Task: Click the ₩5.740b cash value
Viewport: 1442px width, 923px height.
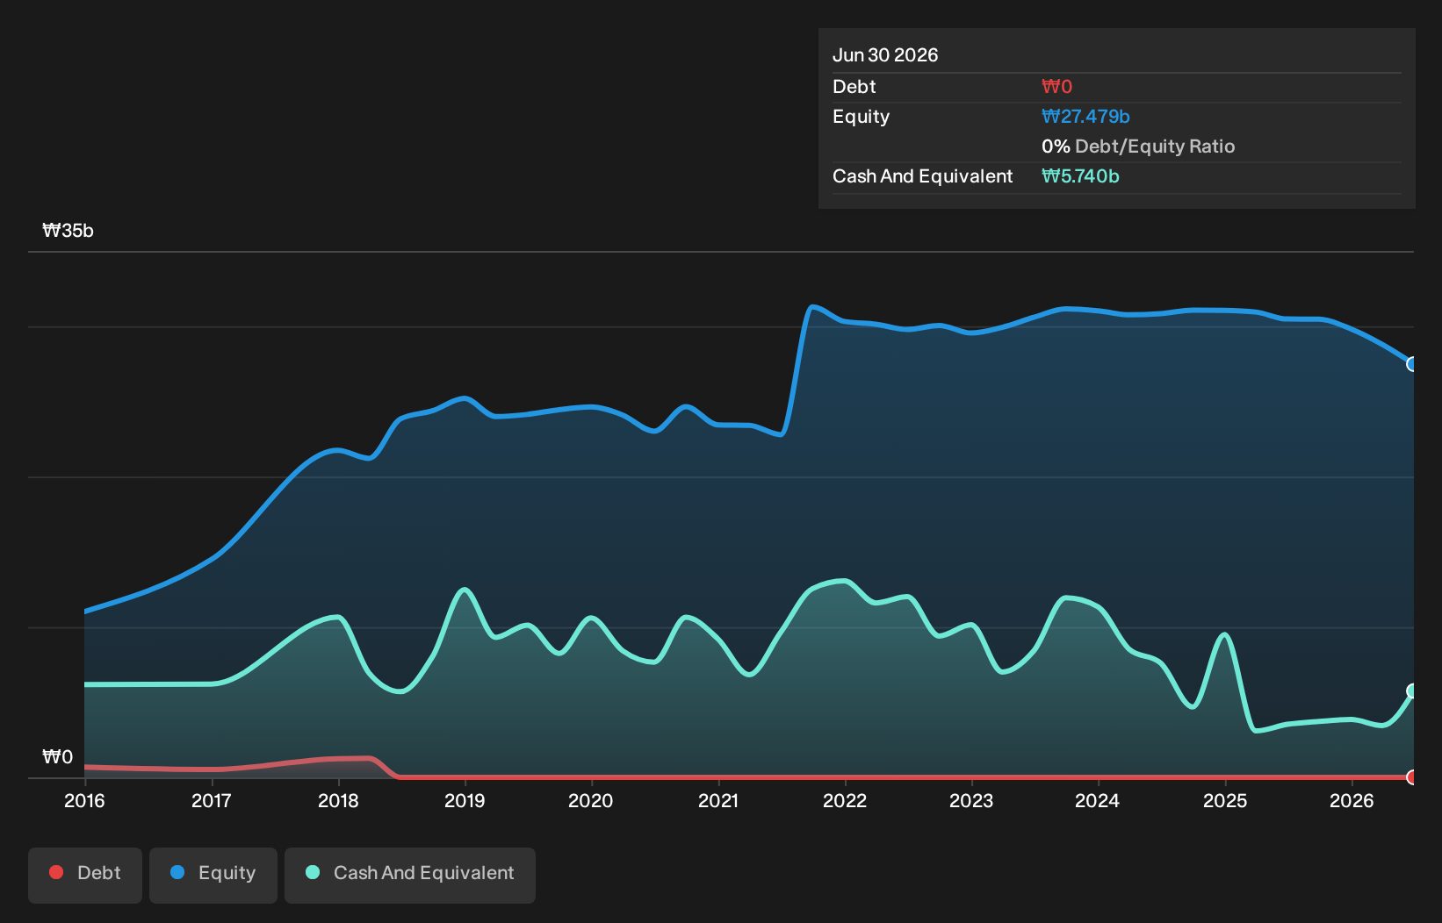Action: pyautogui.click(x=1080, y=176)
